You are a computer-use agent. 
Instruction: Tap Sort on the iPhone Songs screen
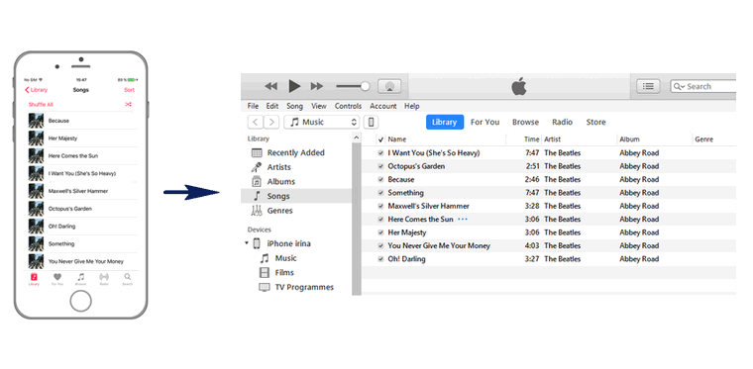coord(129,90)
